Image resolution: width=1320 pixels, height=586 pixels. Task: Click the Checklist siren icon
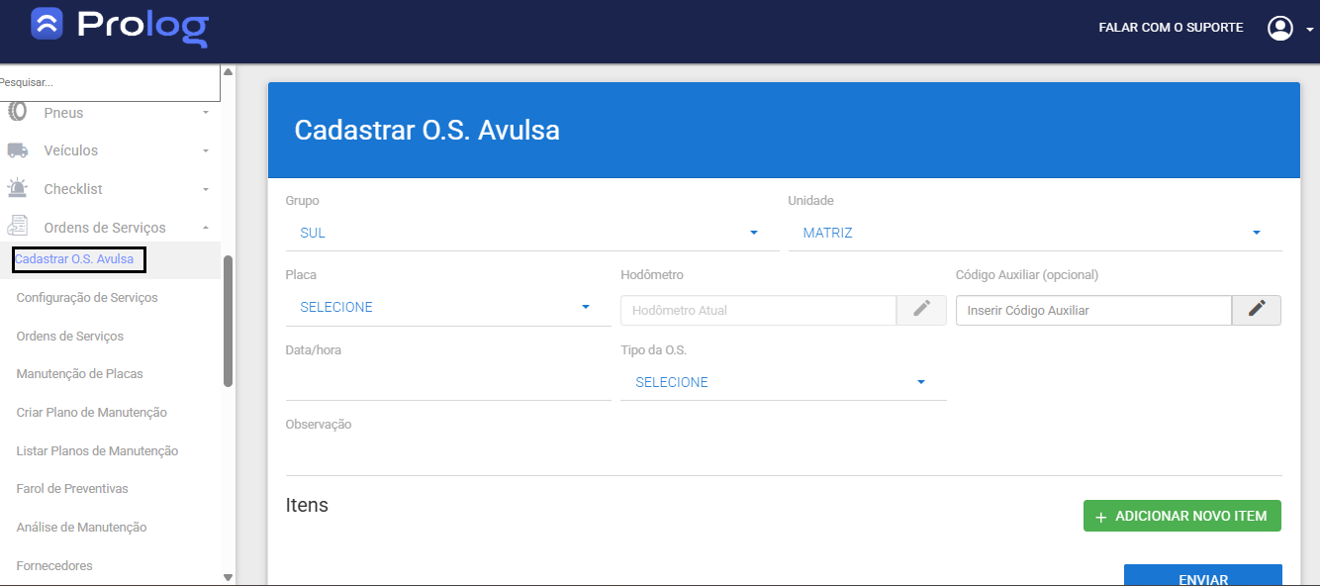(x=17, y=188)
